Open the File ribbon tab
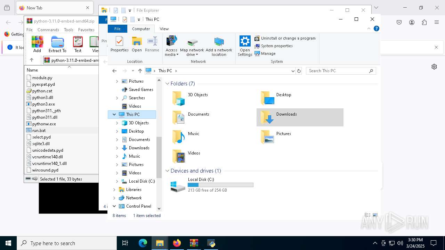This screenshot has height=250, width=445. 118,29
